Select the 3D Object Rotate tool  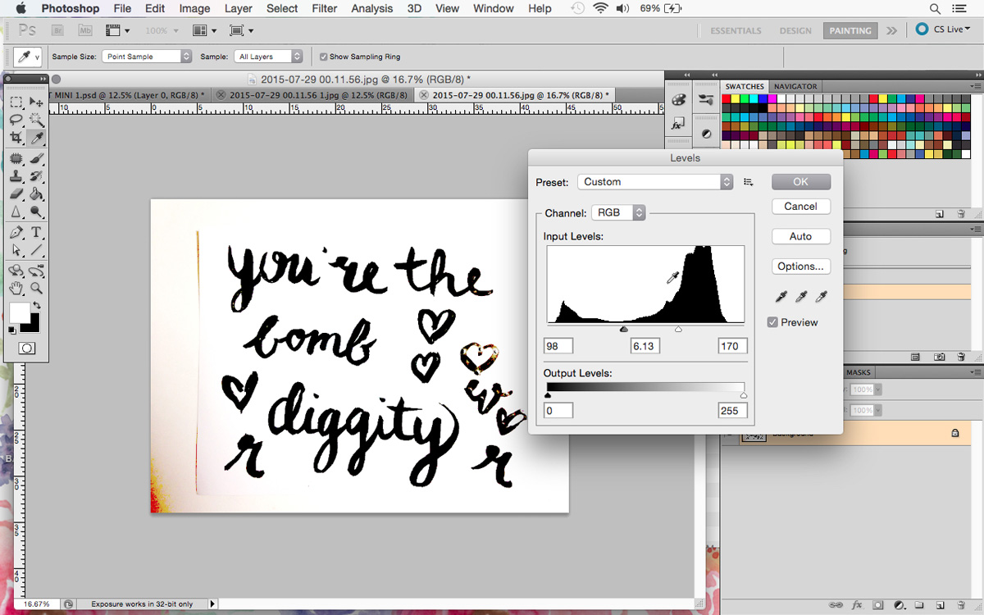(16, 271)
